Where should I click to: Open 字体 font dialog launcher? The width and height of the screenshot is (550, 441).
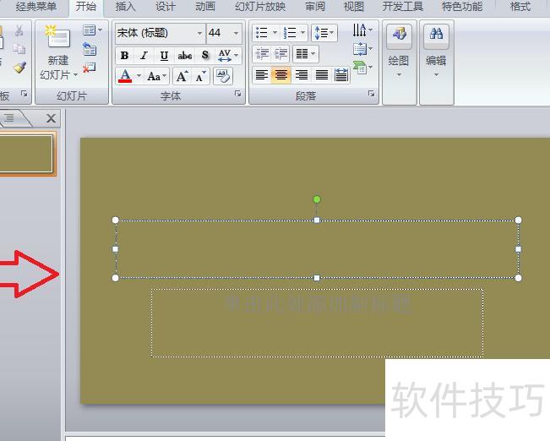237,93
